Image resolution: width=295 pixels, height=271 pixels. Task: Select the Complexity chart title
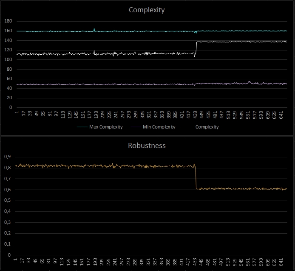pos(147,10)
